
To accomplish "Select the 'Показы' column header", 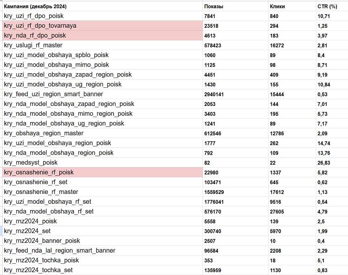I will click(214, 6).
